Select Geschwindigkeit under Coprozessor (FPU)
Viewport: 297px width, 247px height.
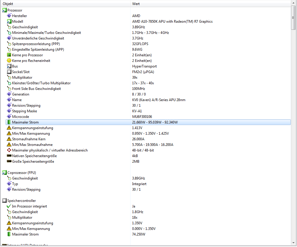(x=148, y=178)
